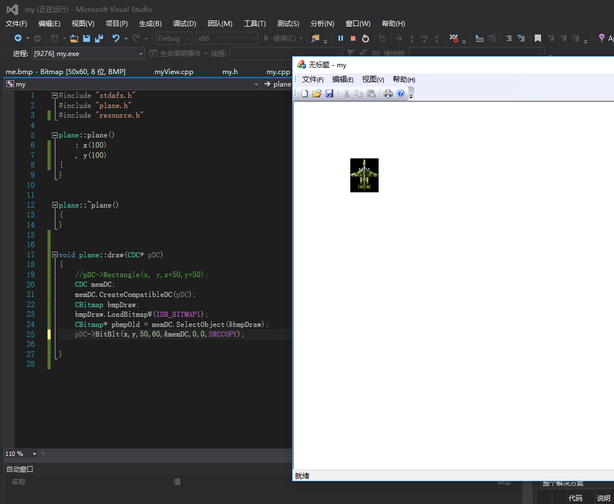The width and height of the screenshot is (614, 504).
Task: Click Save All in Visual Studio toolbar
Action: tap(99, 38)
